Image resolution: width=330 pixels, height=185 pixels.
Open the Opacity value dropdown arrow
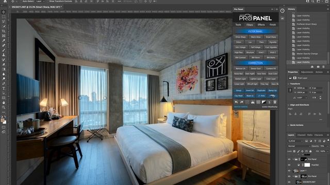(x=327, y=146)
